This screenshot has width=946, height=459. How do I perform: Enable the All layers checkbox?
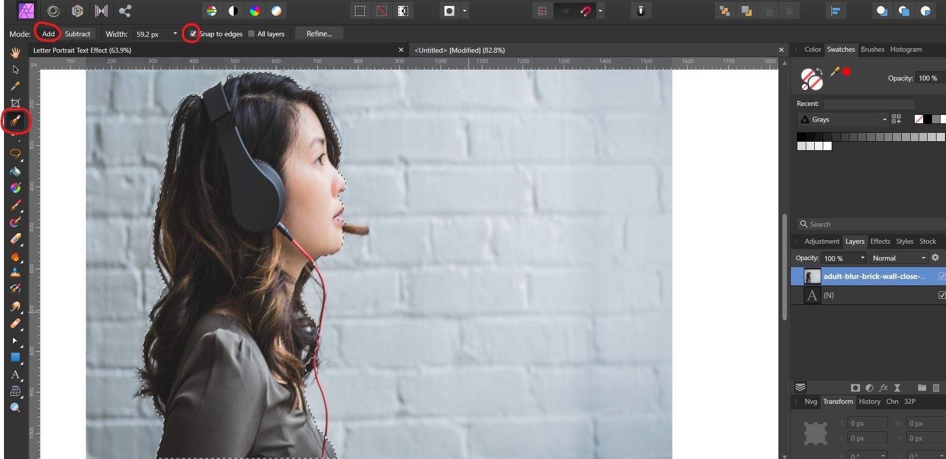[x=252, y=34]
